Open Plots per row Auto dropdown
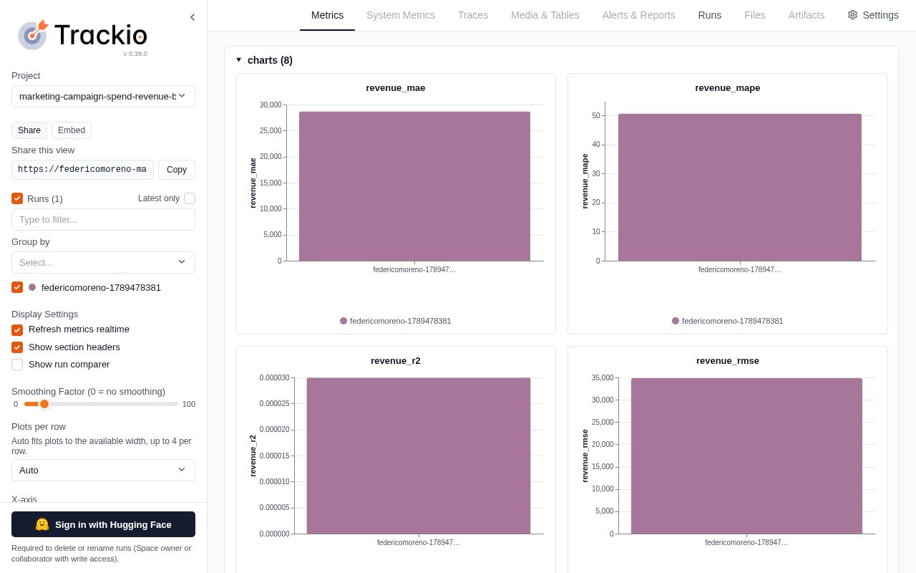This screenshot has height=573, width=916. point(103,470)
